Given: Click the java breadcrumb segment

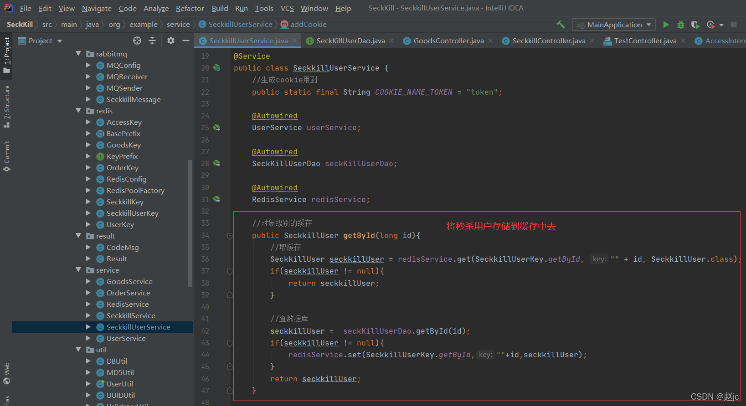Looking at the screenshot, I should [x=92, y=25].
